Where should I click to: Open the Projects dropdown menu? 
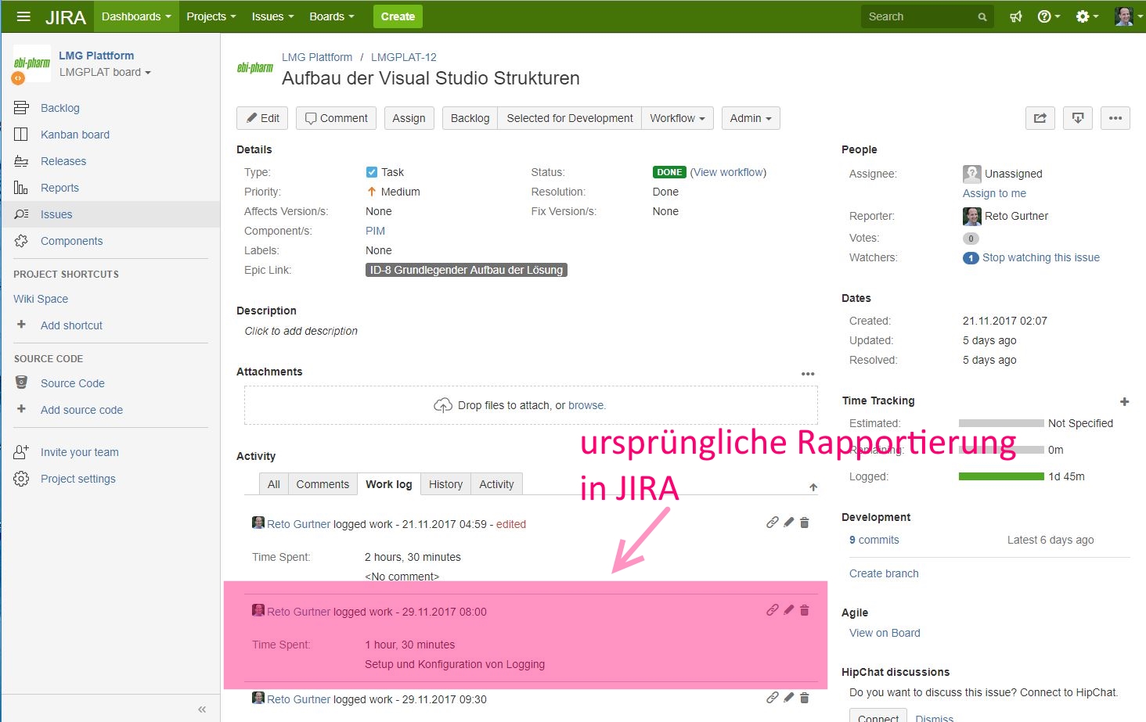click(211, 16)
